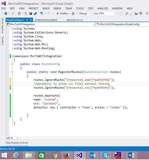Click the Visual Studio logo icon
The height and width of the screenshot is (160, 149).
[x=4, y=4]
